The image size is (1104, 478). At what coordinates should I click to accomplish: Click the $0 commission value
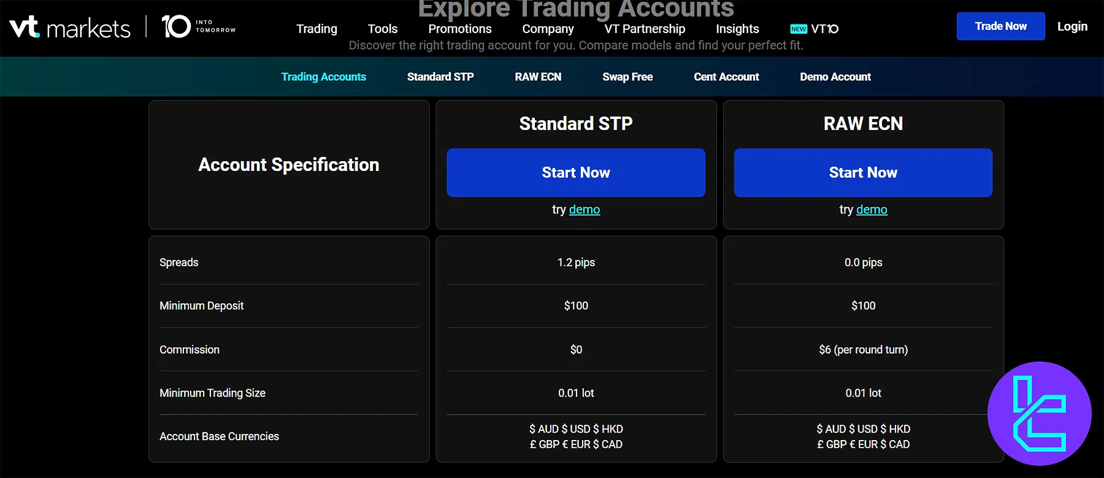point(576,350)
